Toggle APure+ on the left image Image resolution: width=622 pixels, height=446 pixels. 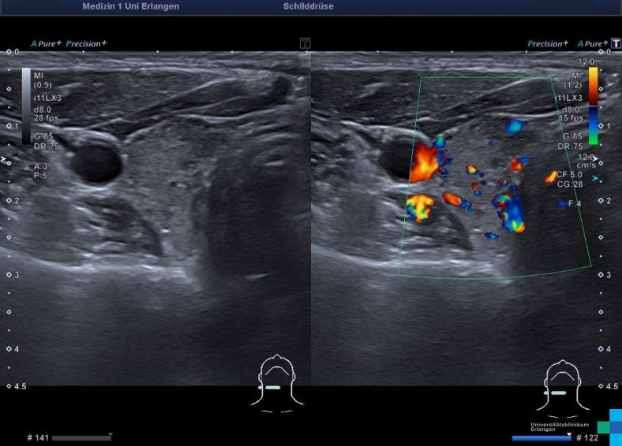(45, 44)
